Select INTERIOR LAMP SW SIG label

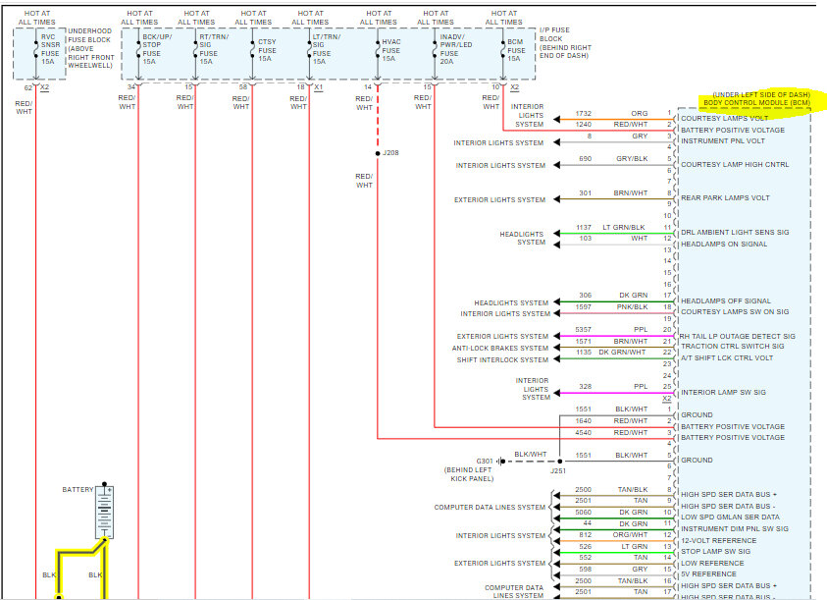click(x=723, y=392)
